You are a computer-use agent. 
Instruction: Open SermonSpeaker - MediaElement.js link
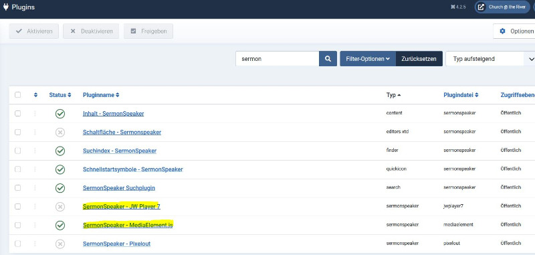point(128,226)
